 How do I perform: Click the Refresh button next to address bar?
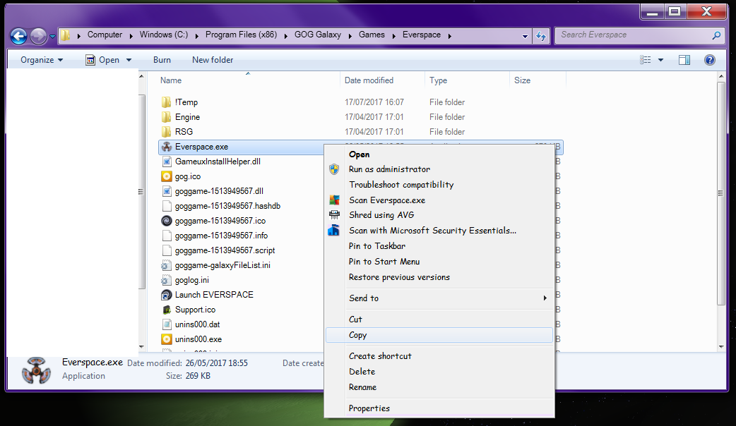click(541, 35)
